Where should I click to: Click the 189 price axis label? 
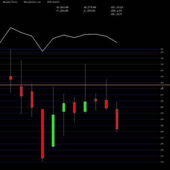click(162, 156)
